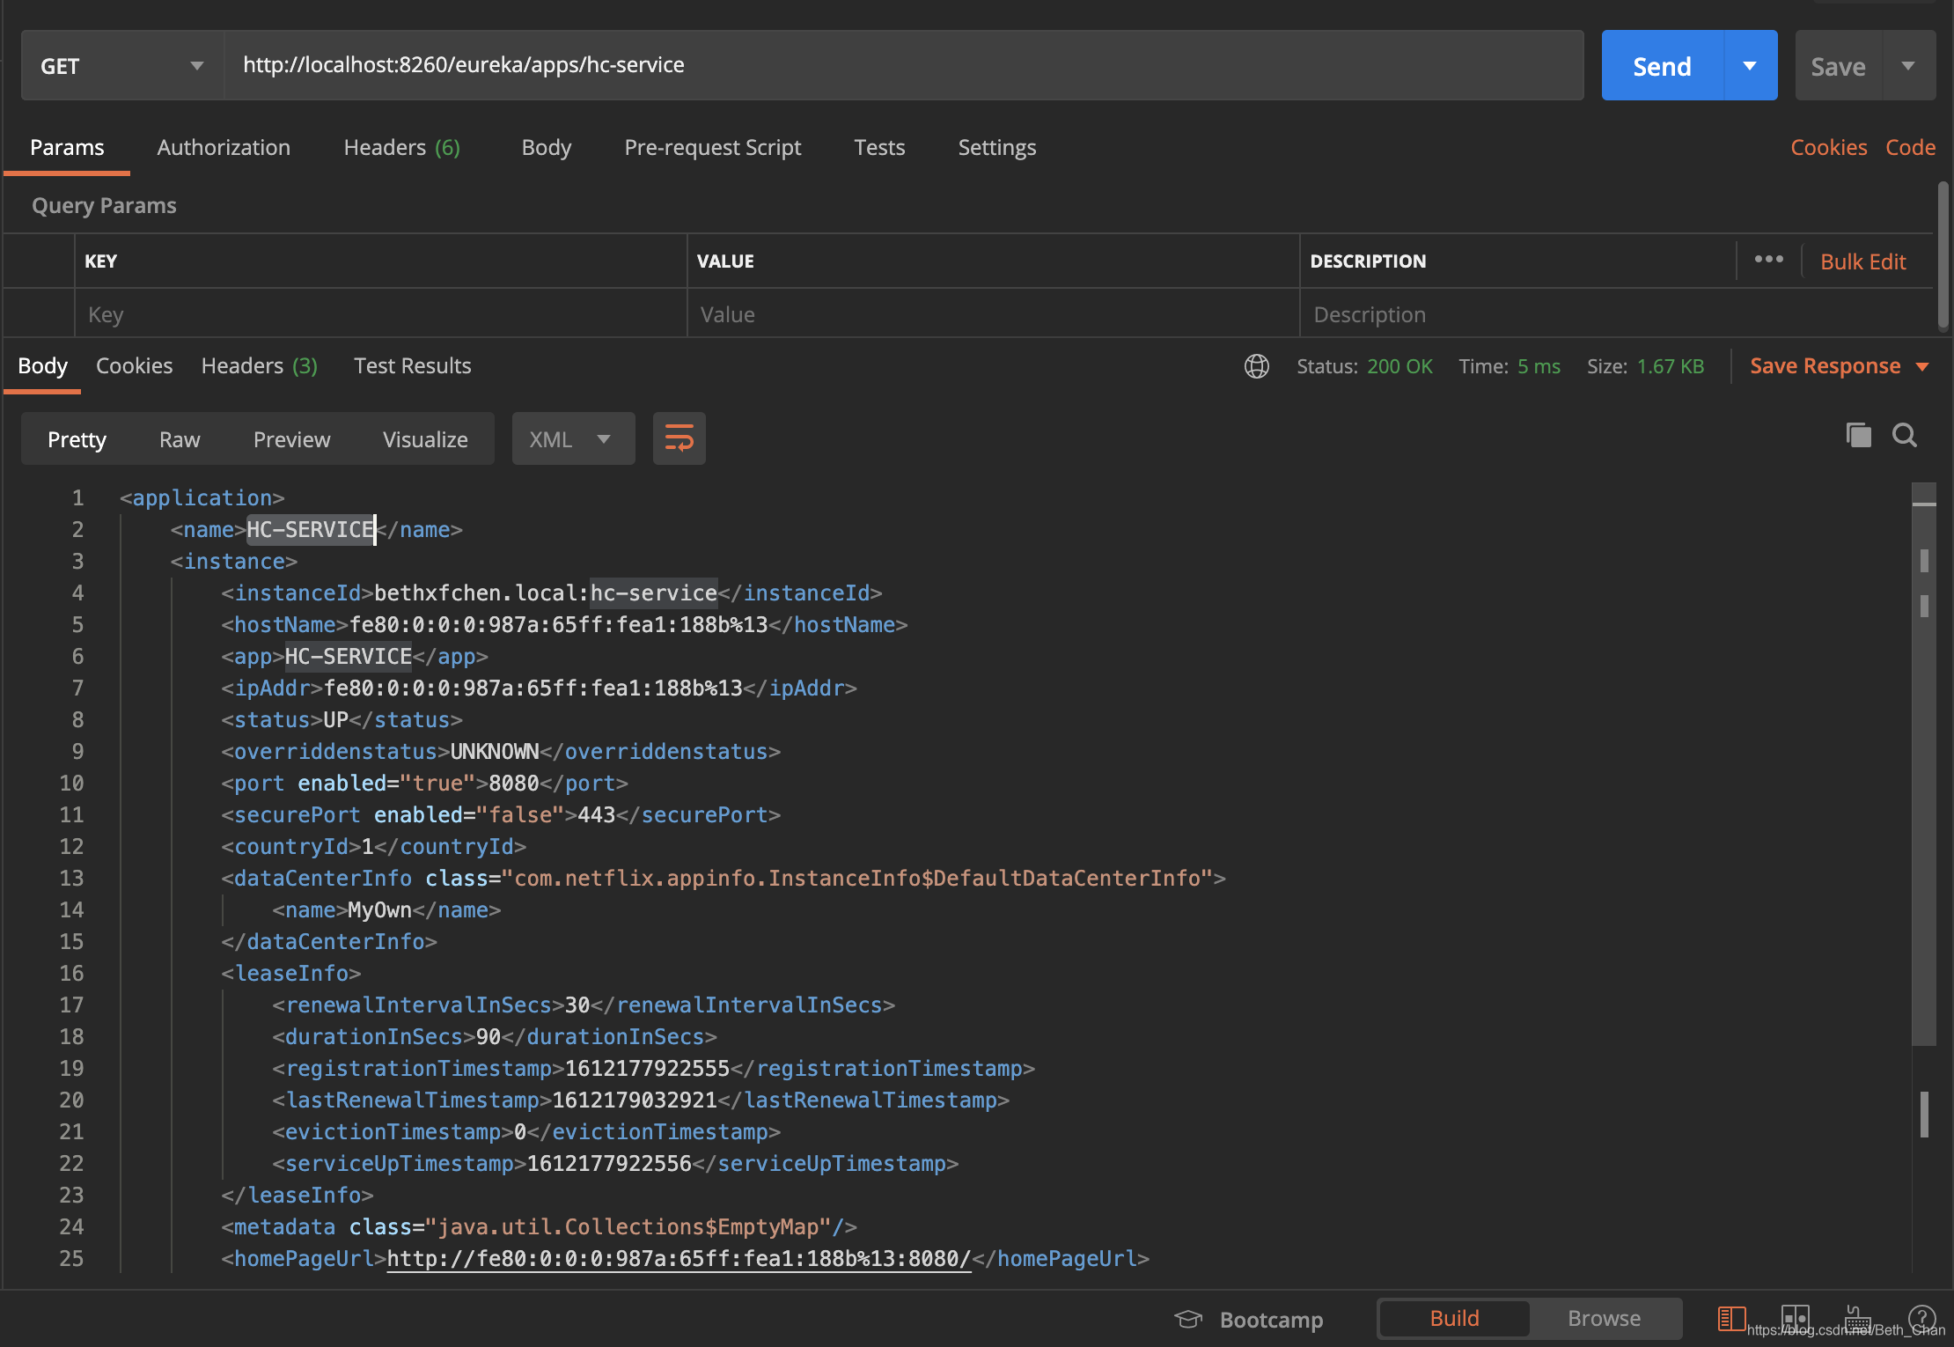
Task: Switch to Browse mode
Action: point(1604,1318)
